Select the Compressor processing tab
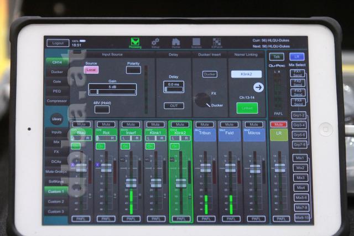 click(x=57, y=101)
